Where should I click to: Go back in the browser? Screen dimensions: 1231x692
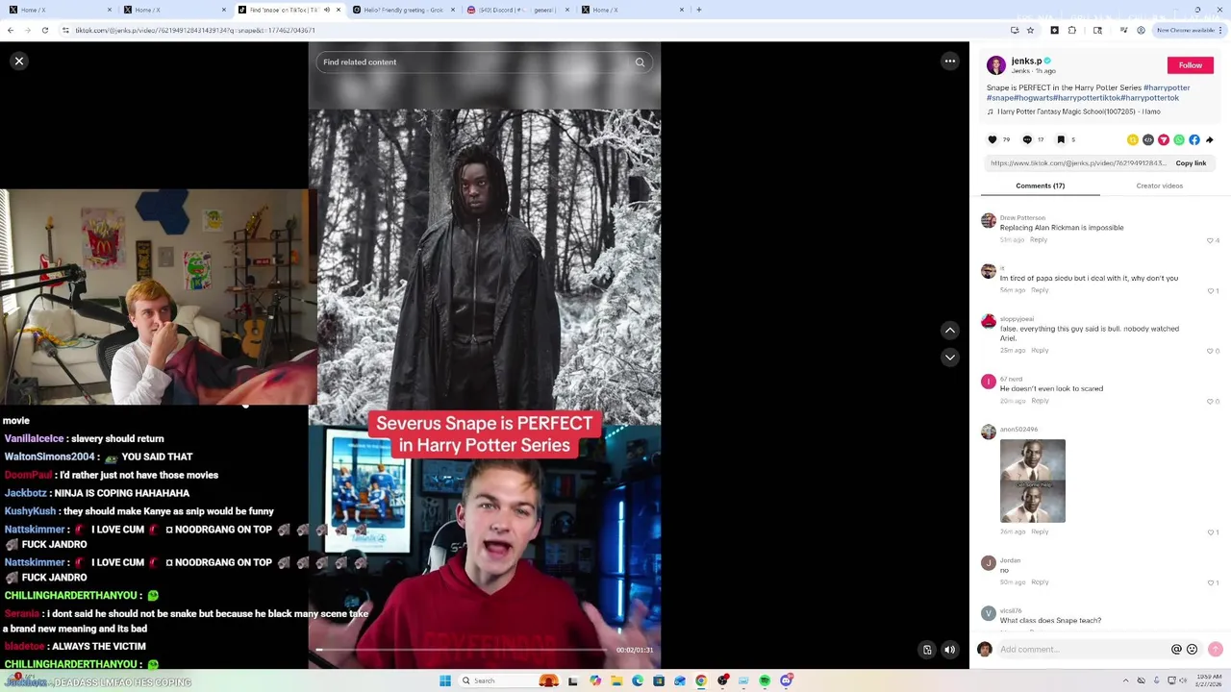coord(10,31)
